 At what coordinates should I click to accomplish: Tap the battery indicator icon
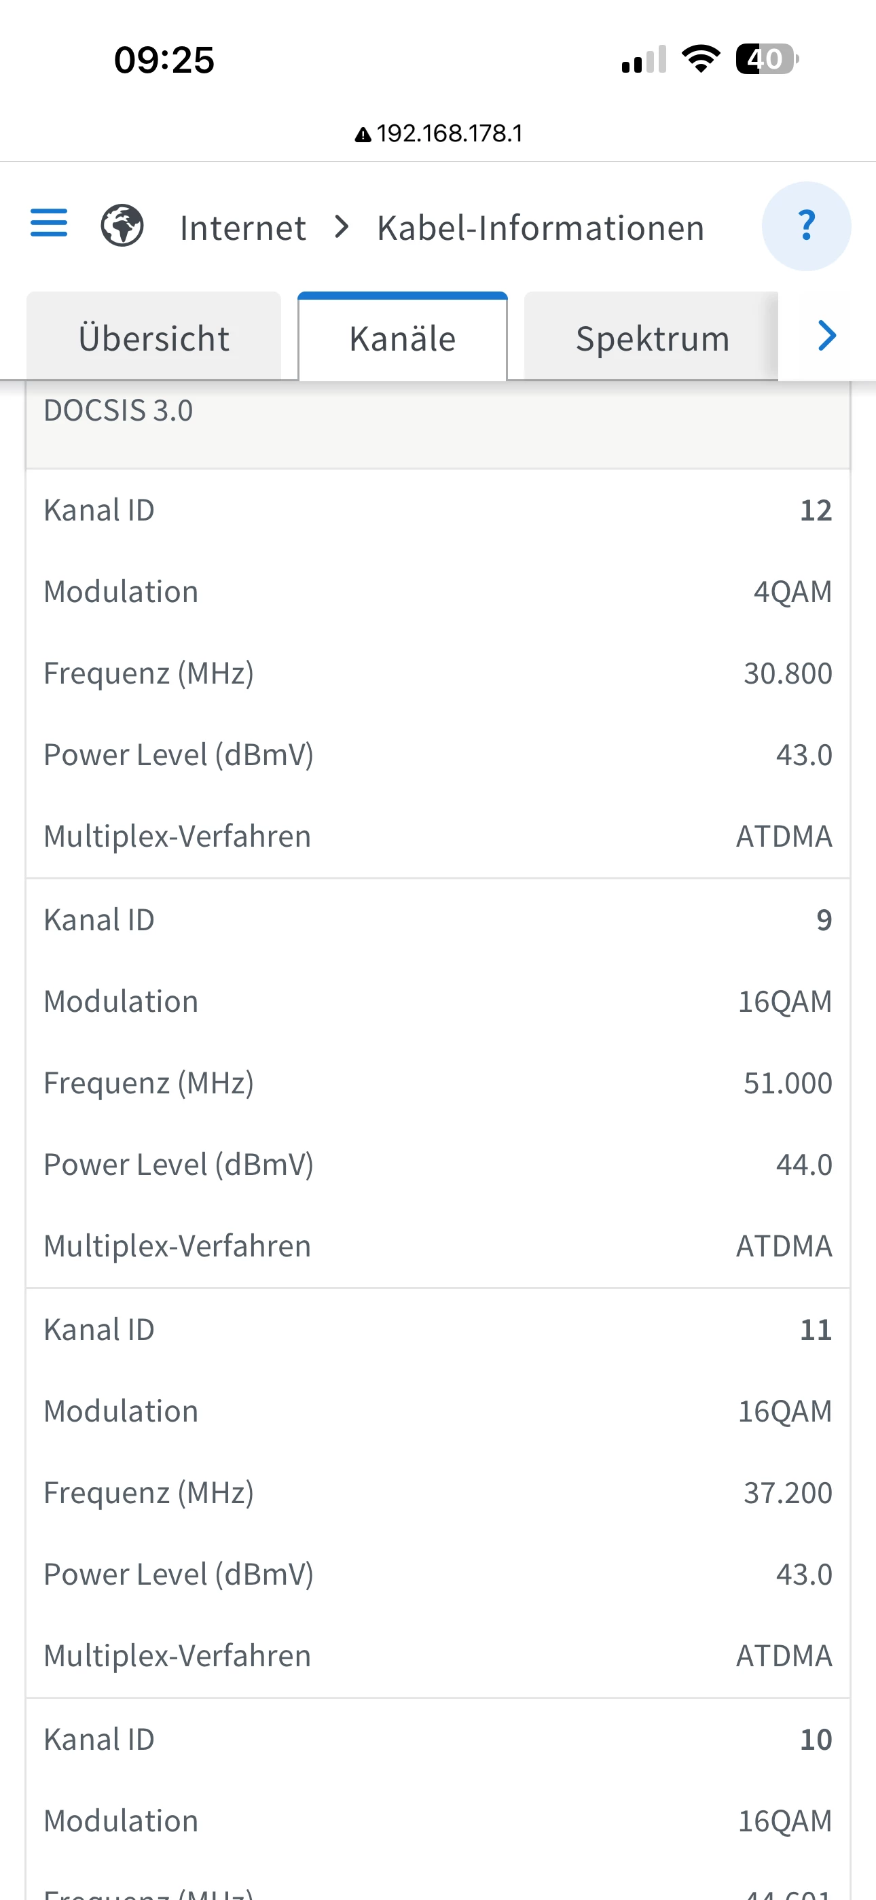pyautogui.click(x=767, y=59)
